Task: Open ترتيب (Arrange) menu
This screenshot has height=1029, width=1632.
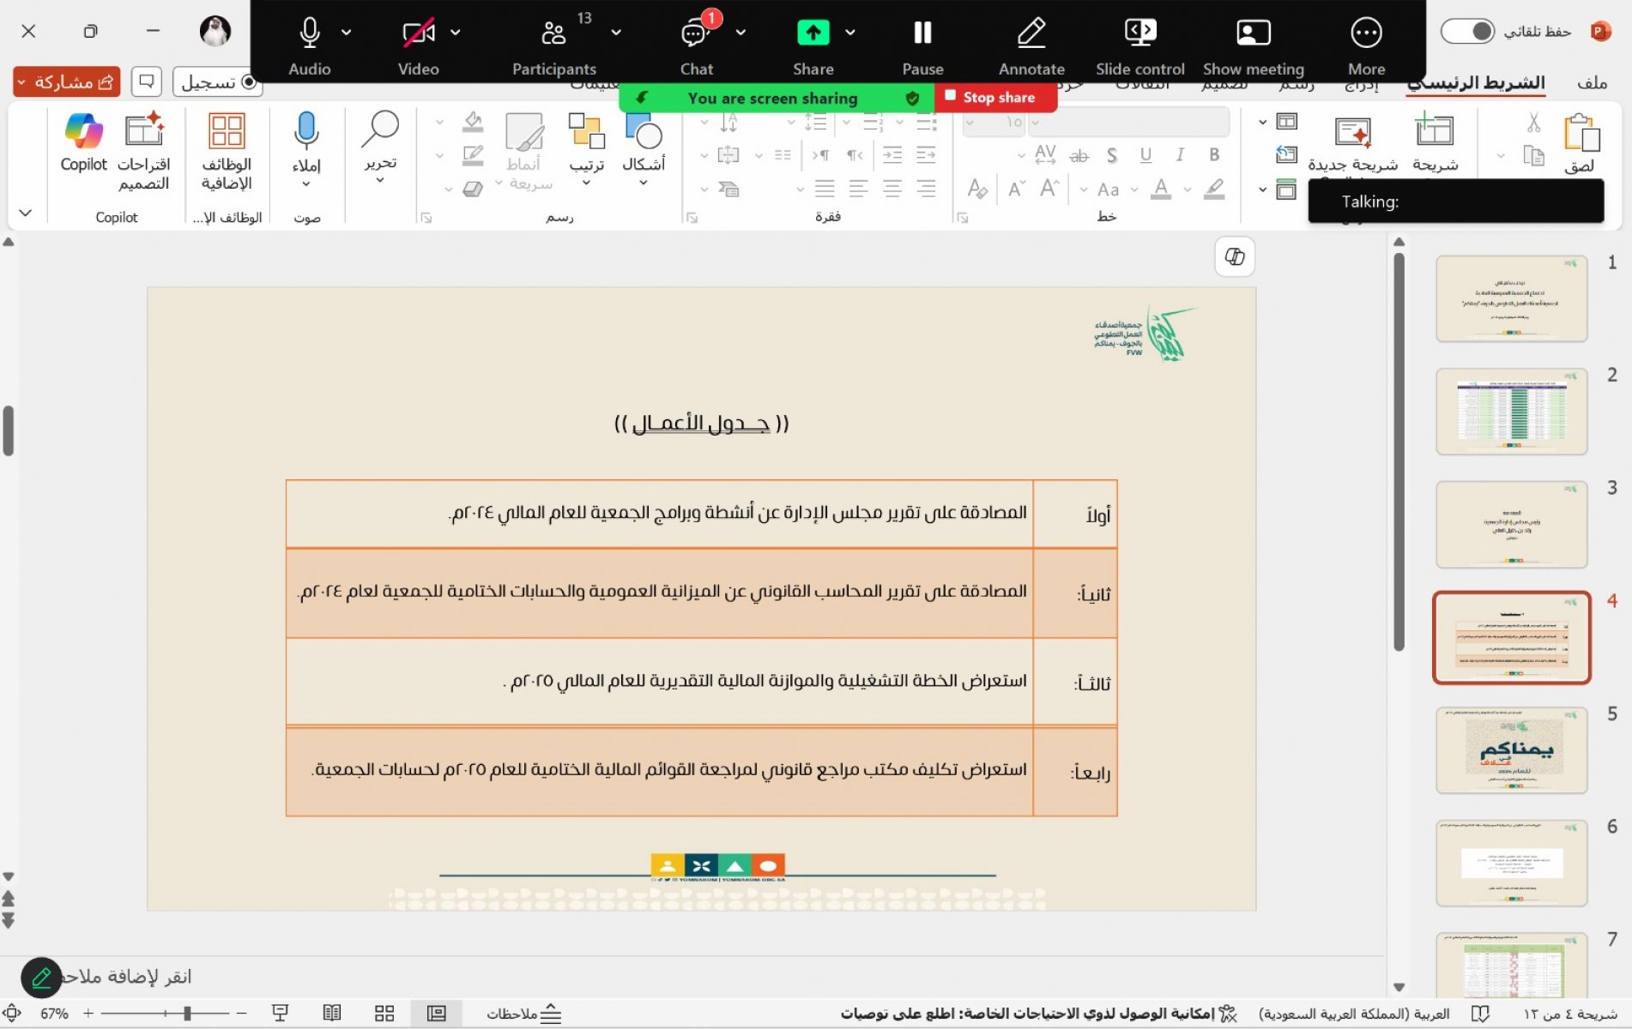Action: (x=587, y=147)
